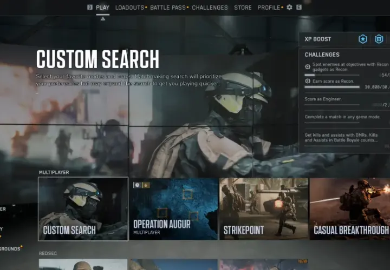390x270 pixels.
Task: Click the MULTIPLAYER section label
Action: [x=54, y=172]
